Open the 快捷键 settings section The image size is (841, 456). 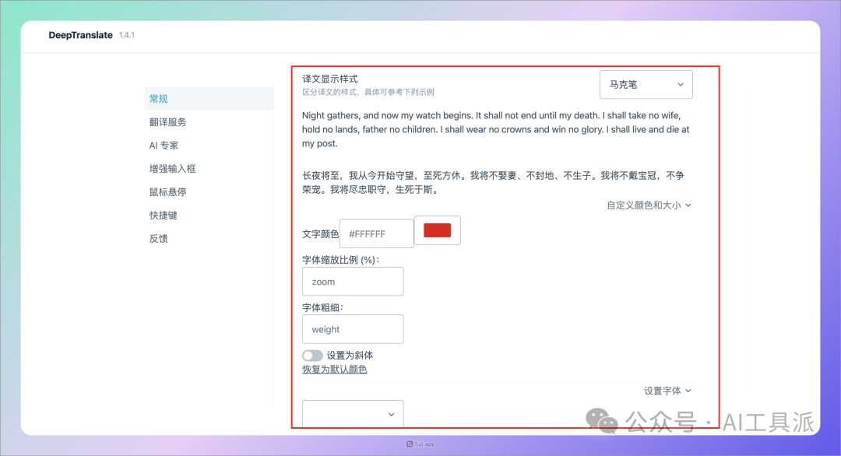pyautogui.click(x=163, y=216)
